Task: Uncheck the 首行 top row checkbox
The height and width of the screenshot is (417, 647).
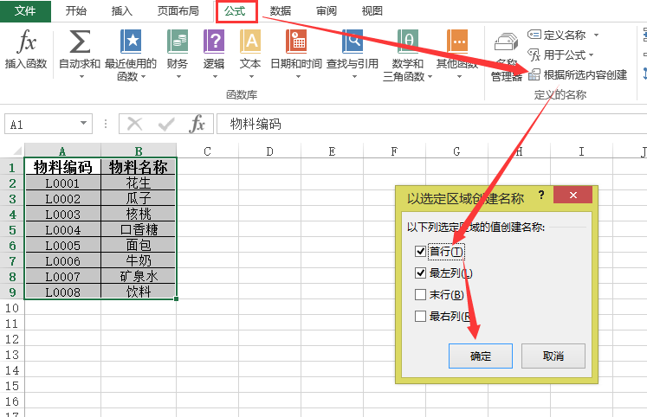Action: point(421,252)
